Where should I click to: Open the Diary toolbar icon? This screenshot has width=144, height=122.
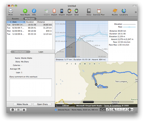(x=89, y=11)
